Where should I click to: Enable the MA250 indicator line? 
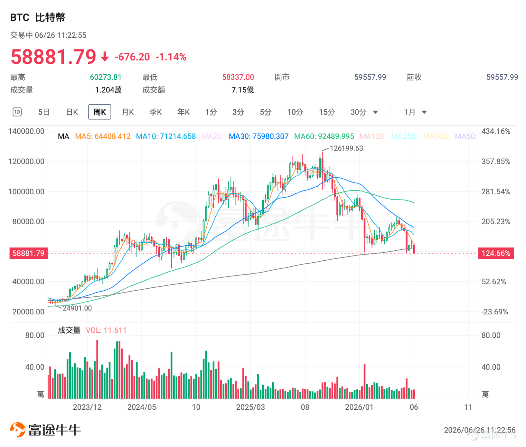404,136
